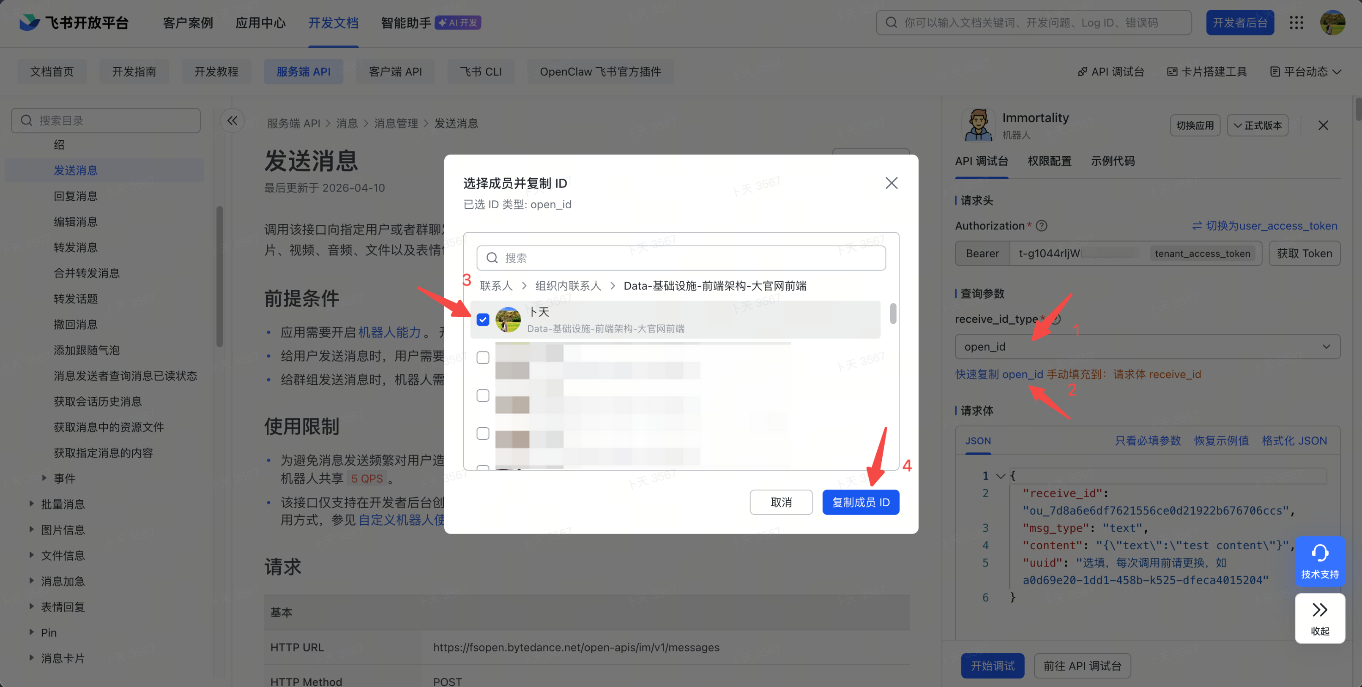Select 合并转发消息 in the sidebar
The height and width of the screenshot is (687, 1362).
pos(87,273)
